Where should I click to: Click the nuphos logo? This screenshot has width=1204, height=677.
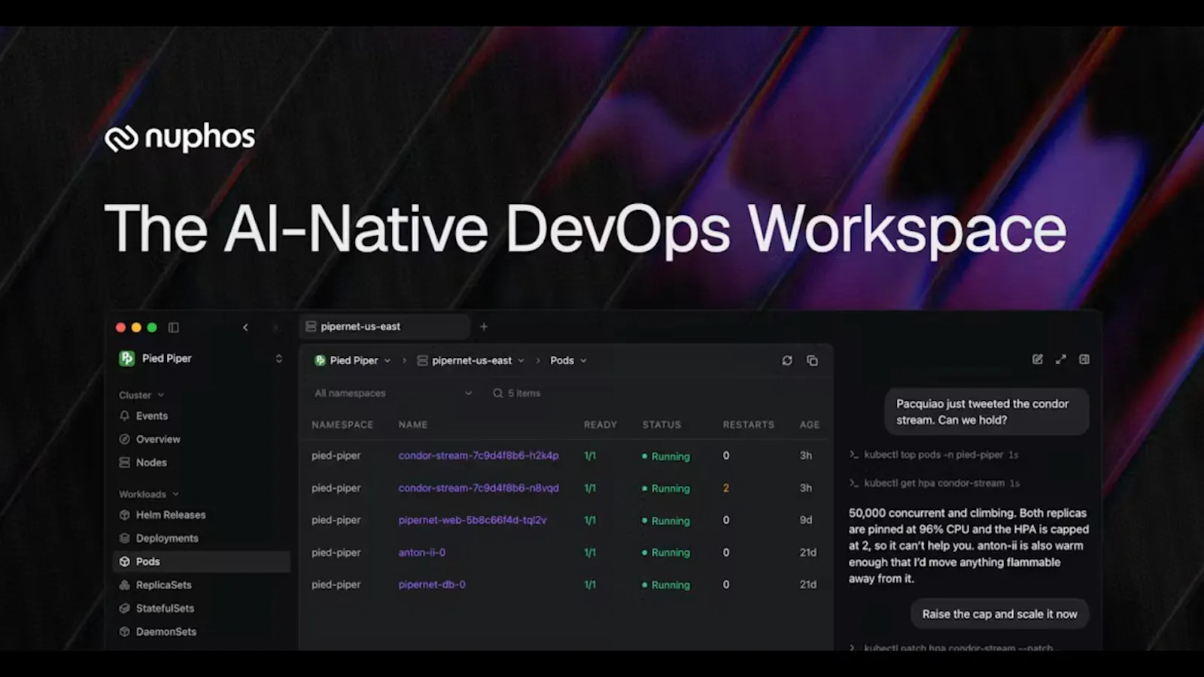click(x=180, y=137)
